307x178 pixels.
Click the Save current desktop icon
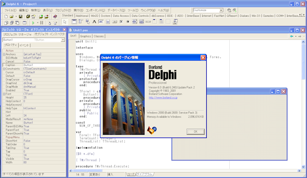(x=229, y=10)
